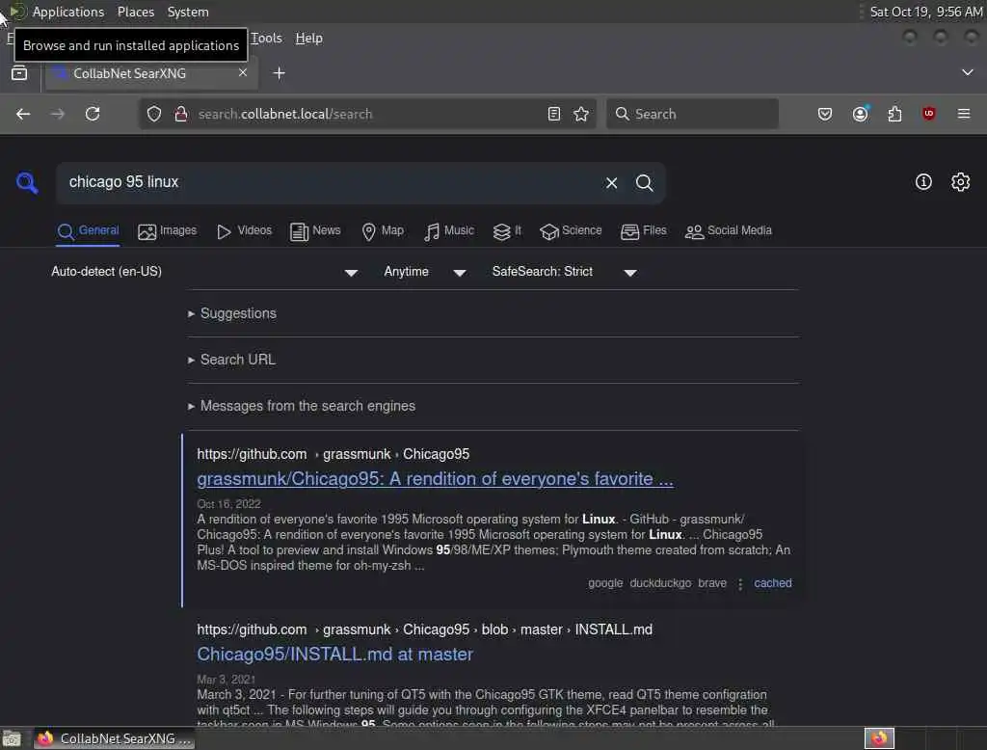The image size is (987, 750).
Task: Click the INSTALL.md breadcrumb URL
Action: [424, 629]
